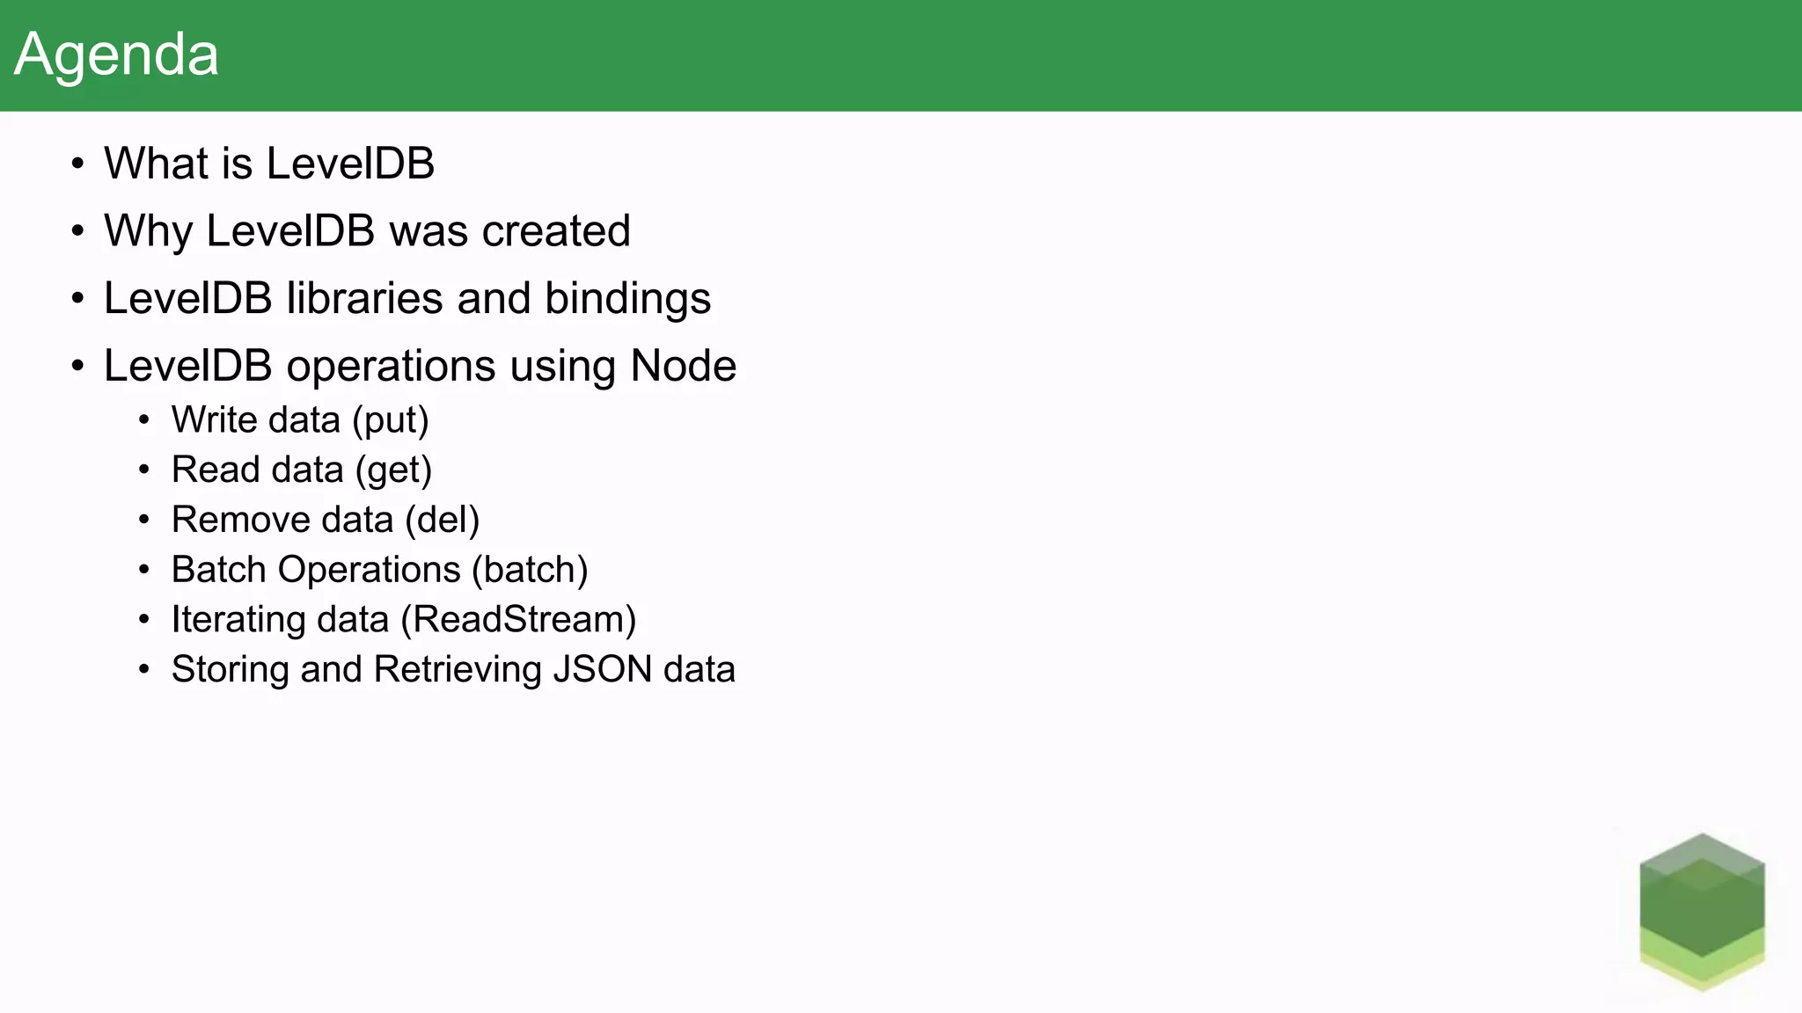
Task: Click the "Read data (get)" sub-item
Action: click(x=302, y=470)
